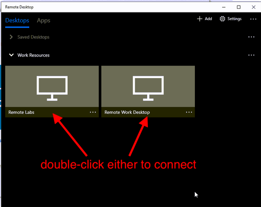Expand the Saved Desktops chevron
The image size is (261, 207).
11,37
